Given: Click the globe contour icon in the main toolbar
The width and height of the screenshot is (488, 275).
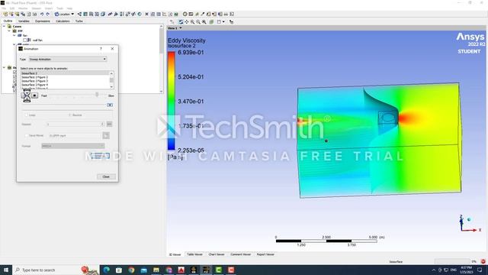Looking at the screenshot, I should 140,14.
